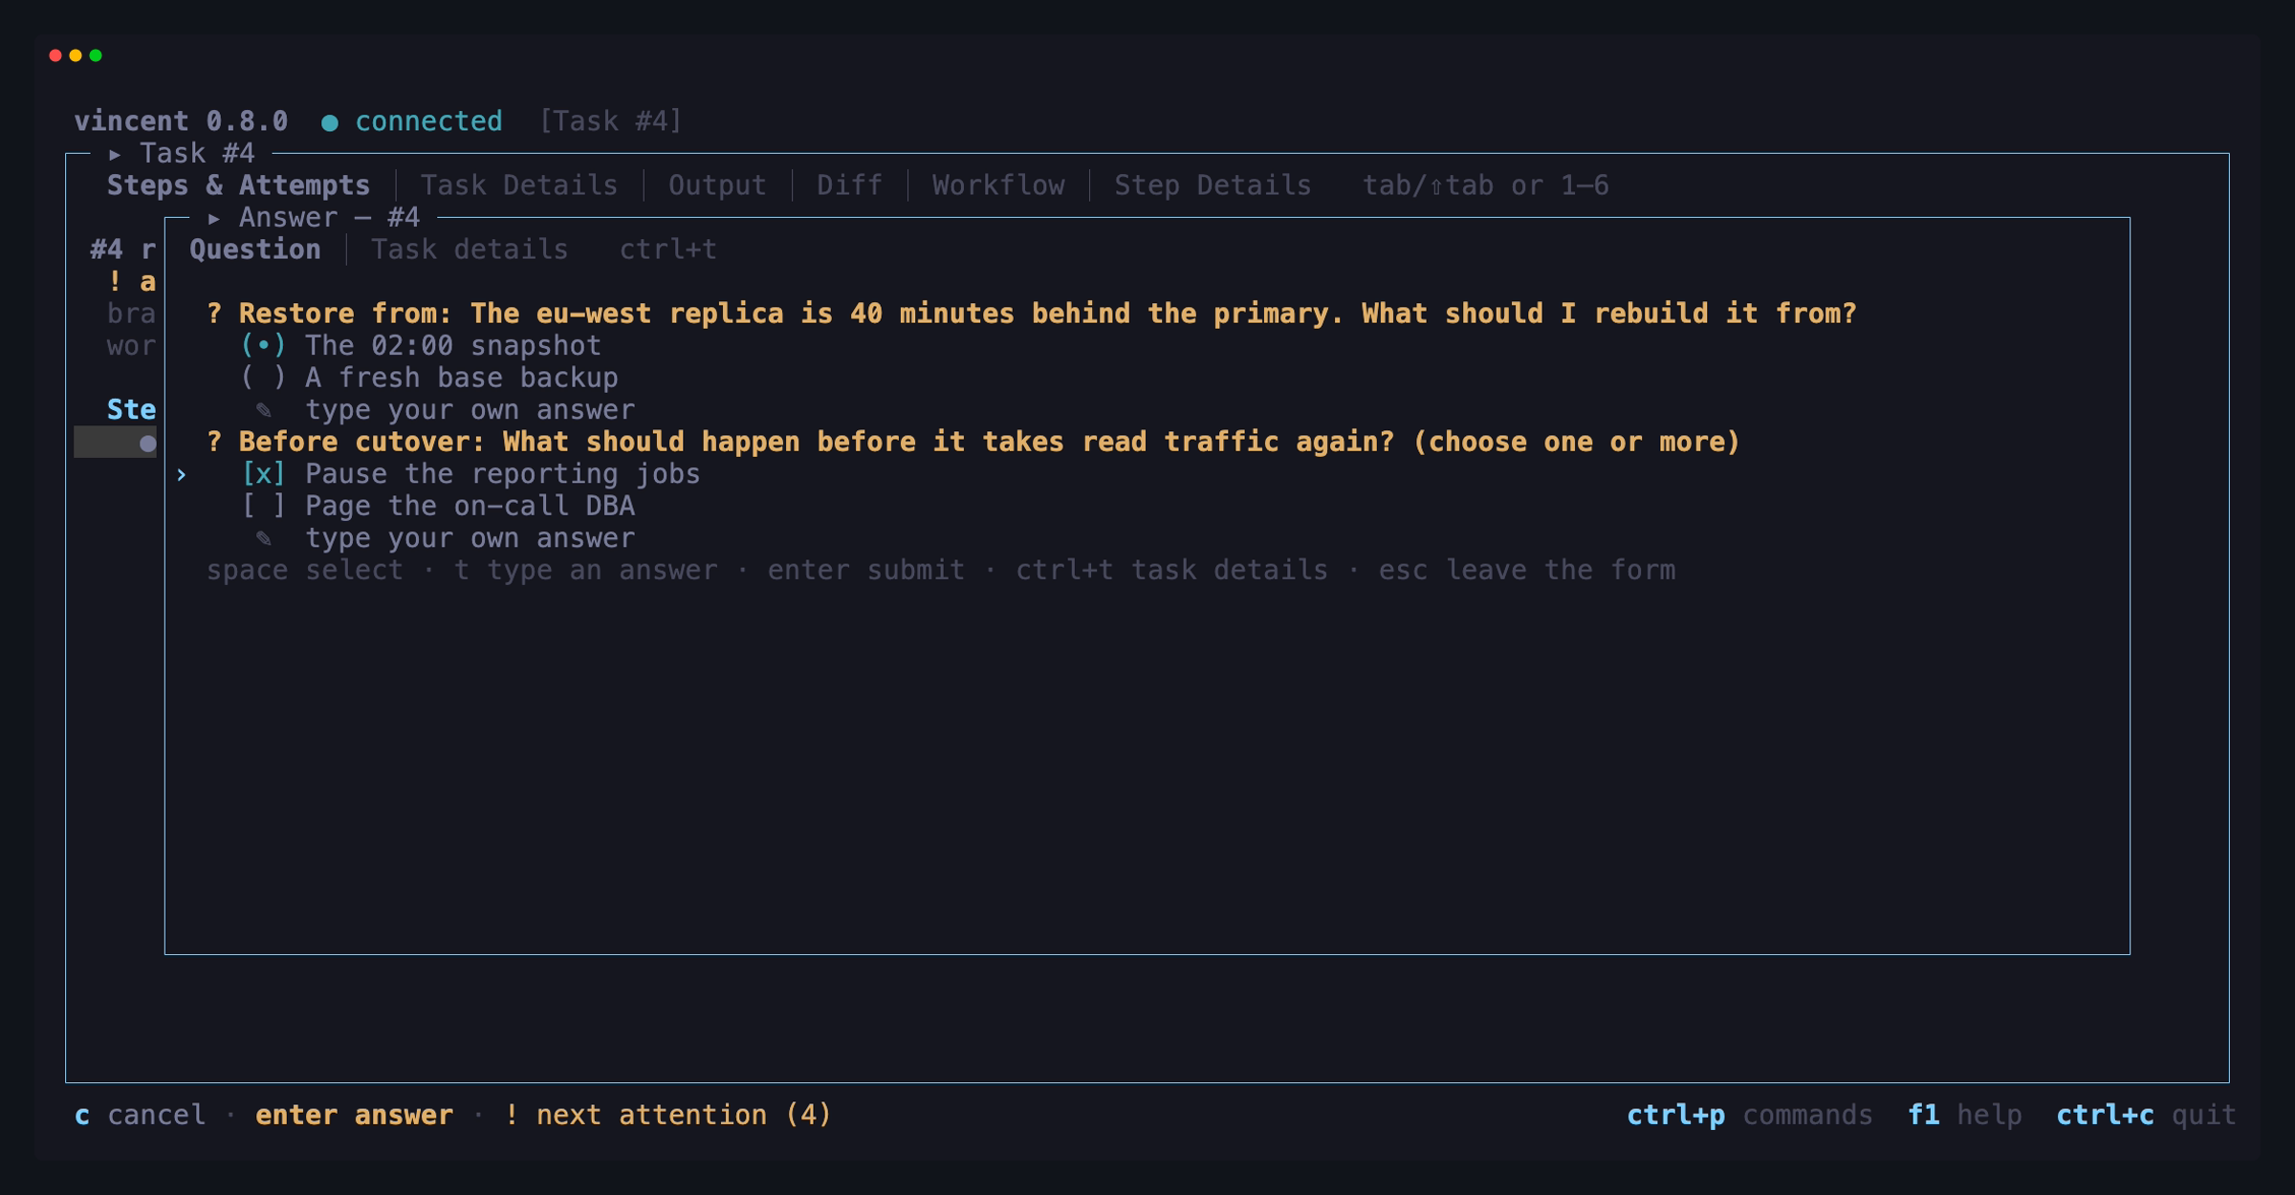Click the 'ctrl+t' hint in Answer dialog
The image size is (2295, 1195).
[x=667, y=250]
